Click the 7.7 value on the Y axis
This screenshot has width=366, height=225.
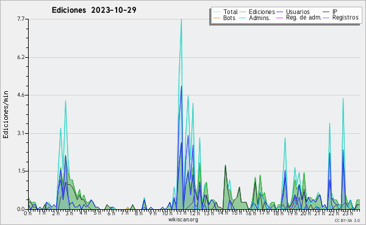[x=21, y=19]
